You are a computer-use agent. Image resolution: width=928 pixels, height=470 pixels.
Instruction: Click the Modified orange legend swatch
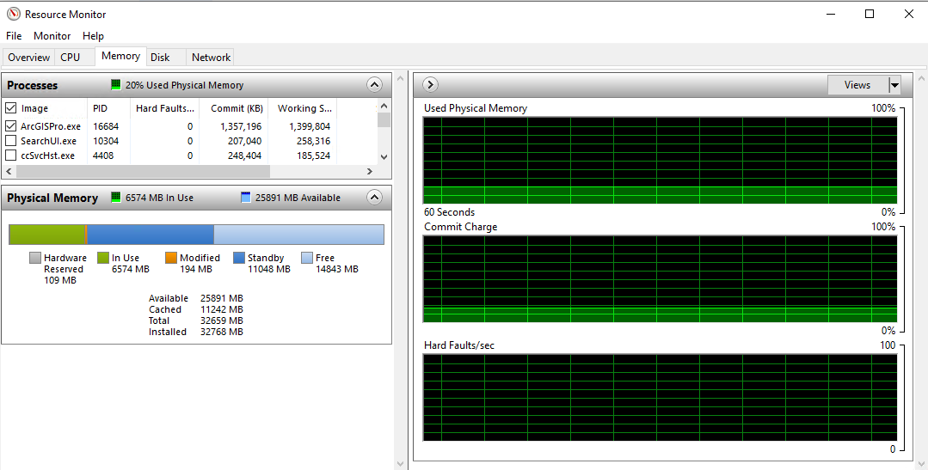click(171, 258)
